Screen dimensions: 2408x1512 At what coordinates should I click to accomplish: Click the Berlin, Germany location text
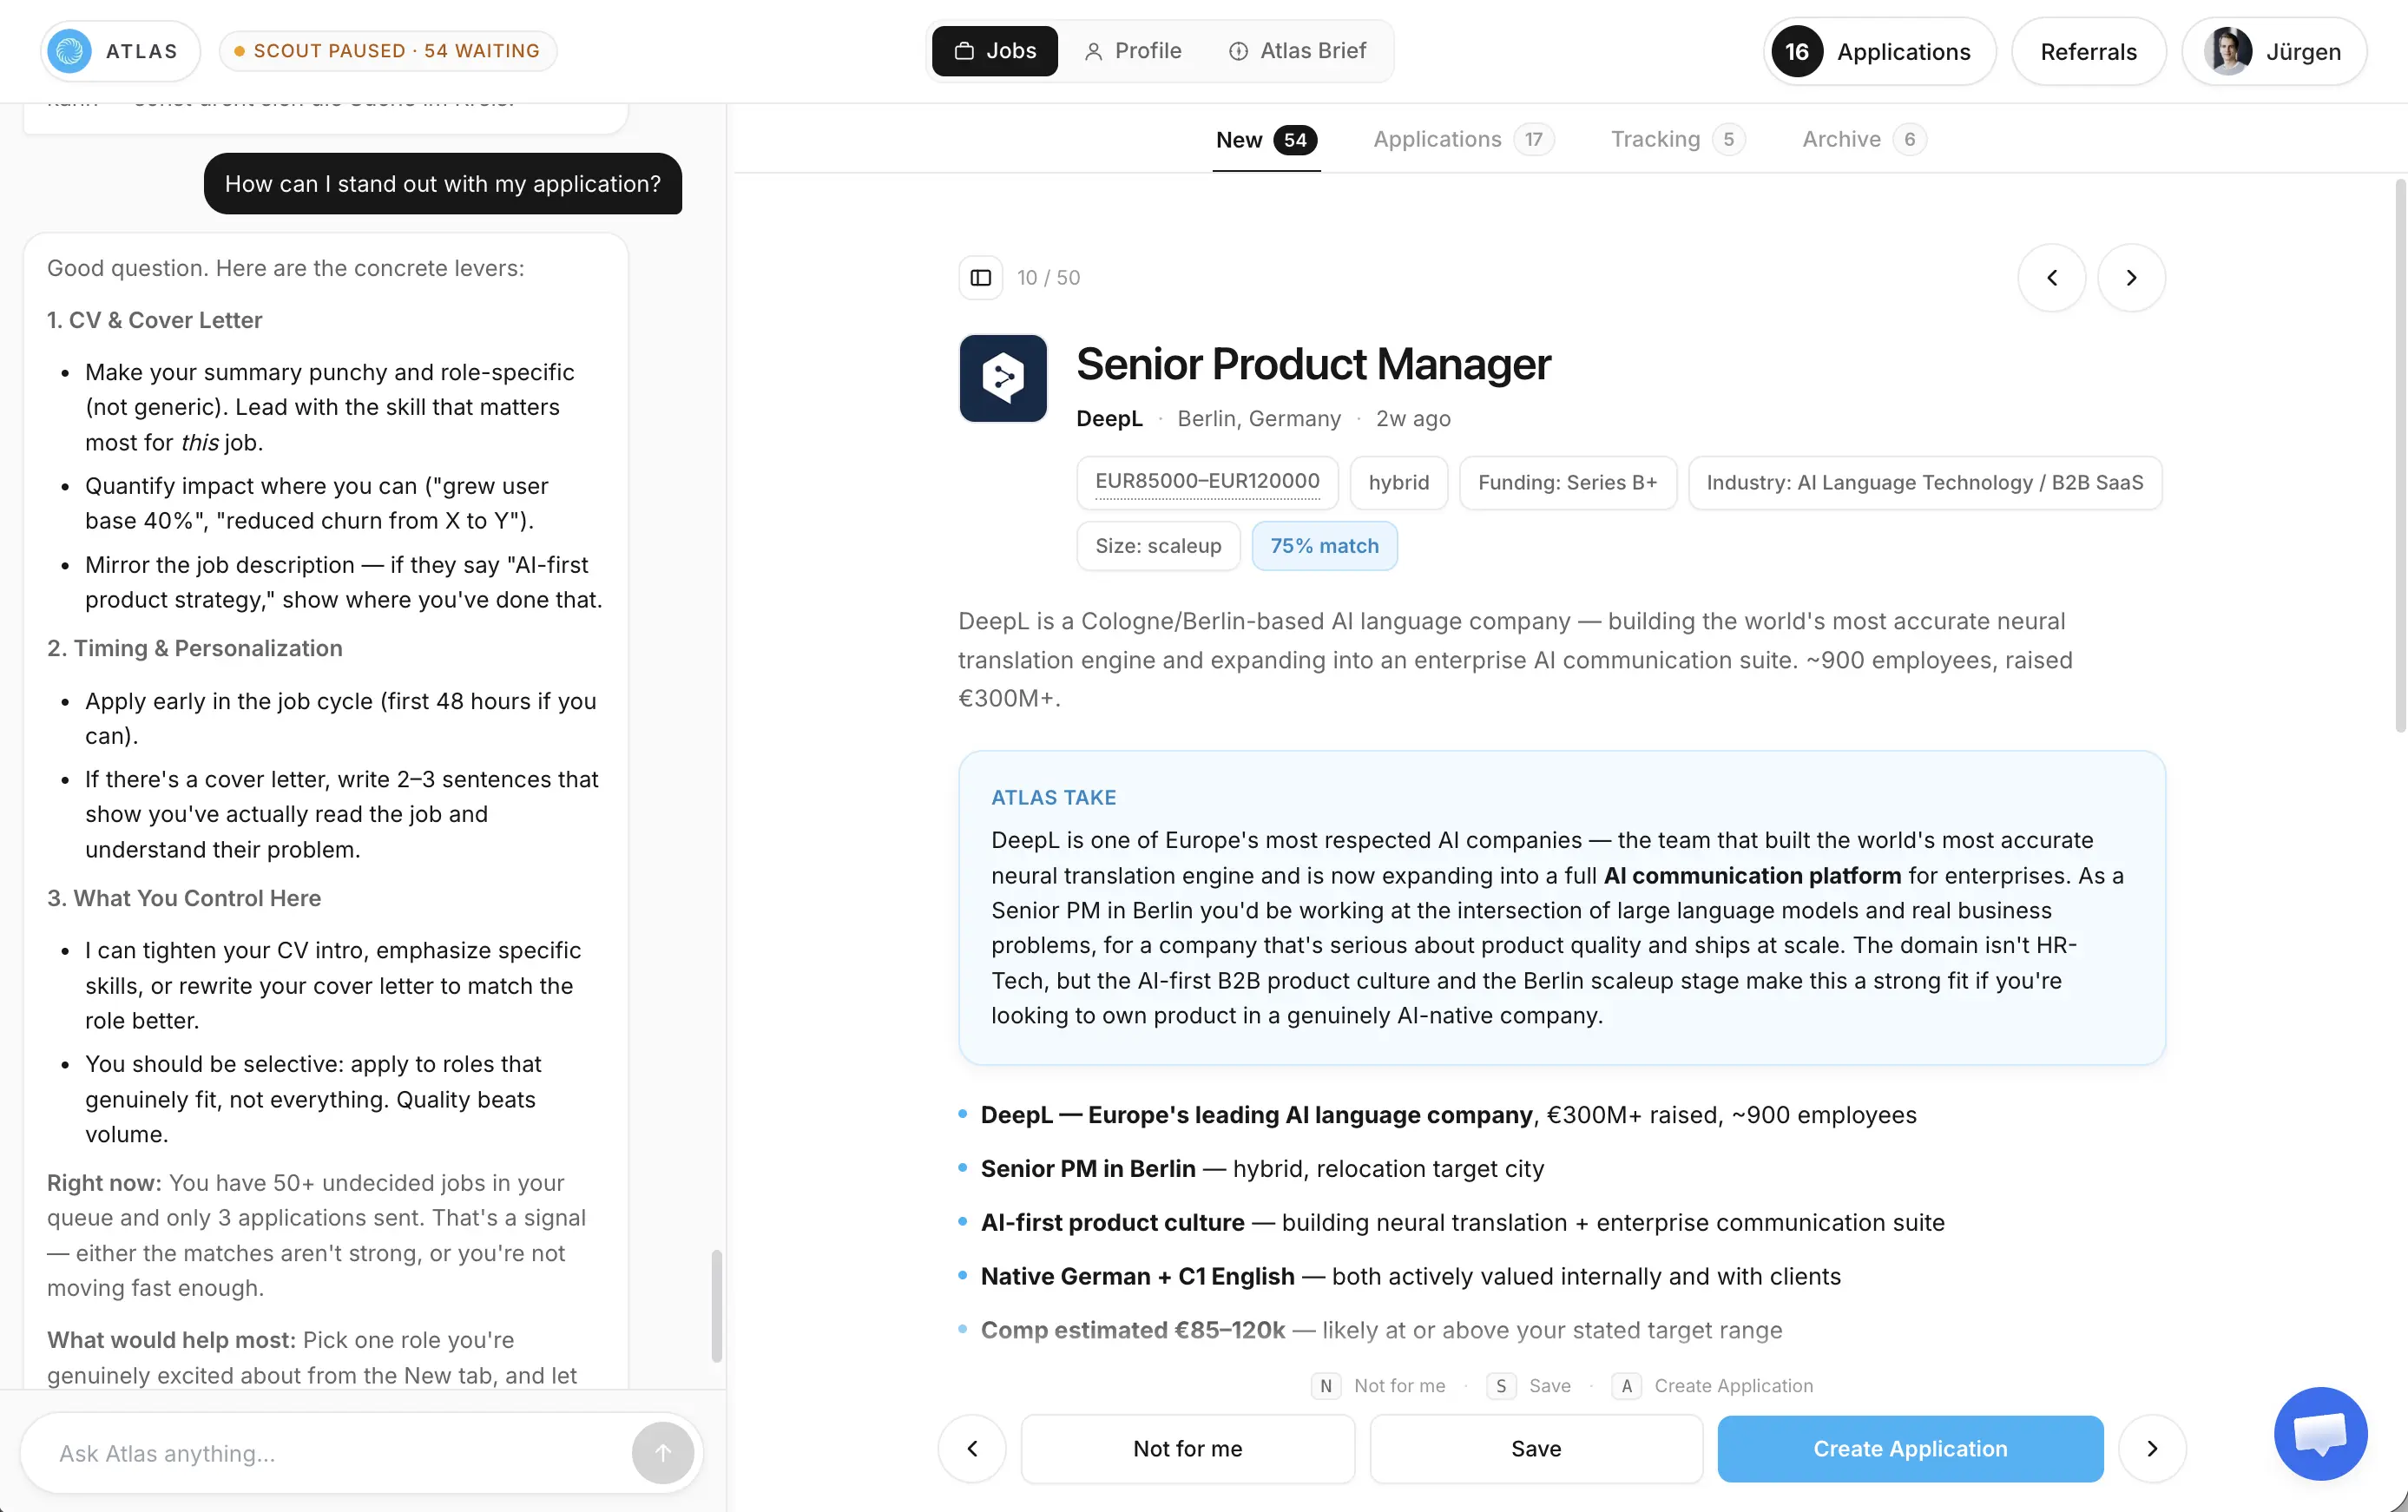click(1259, 419)
